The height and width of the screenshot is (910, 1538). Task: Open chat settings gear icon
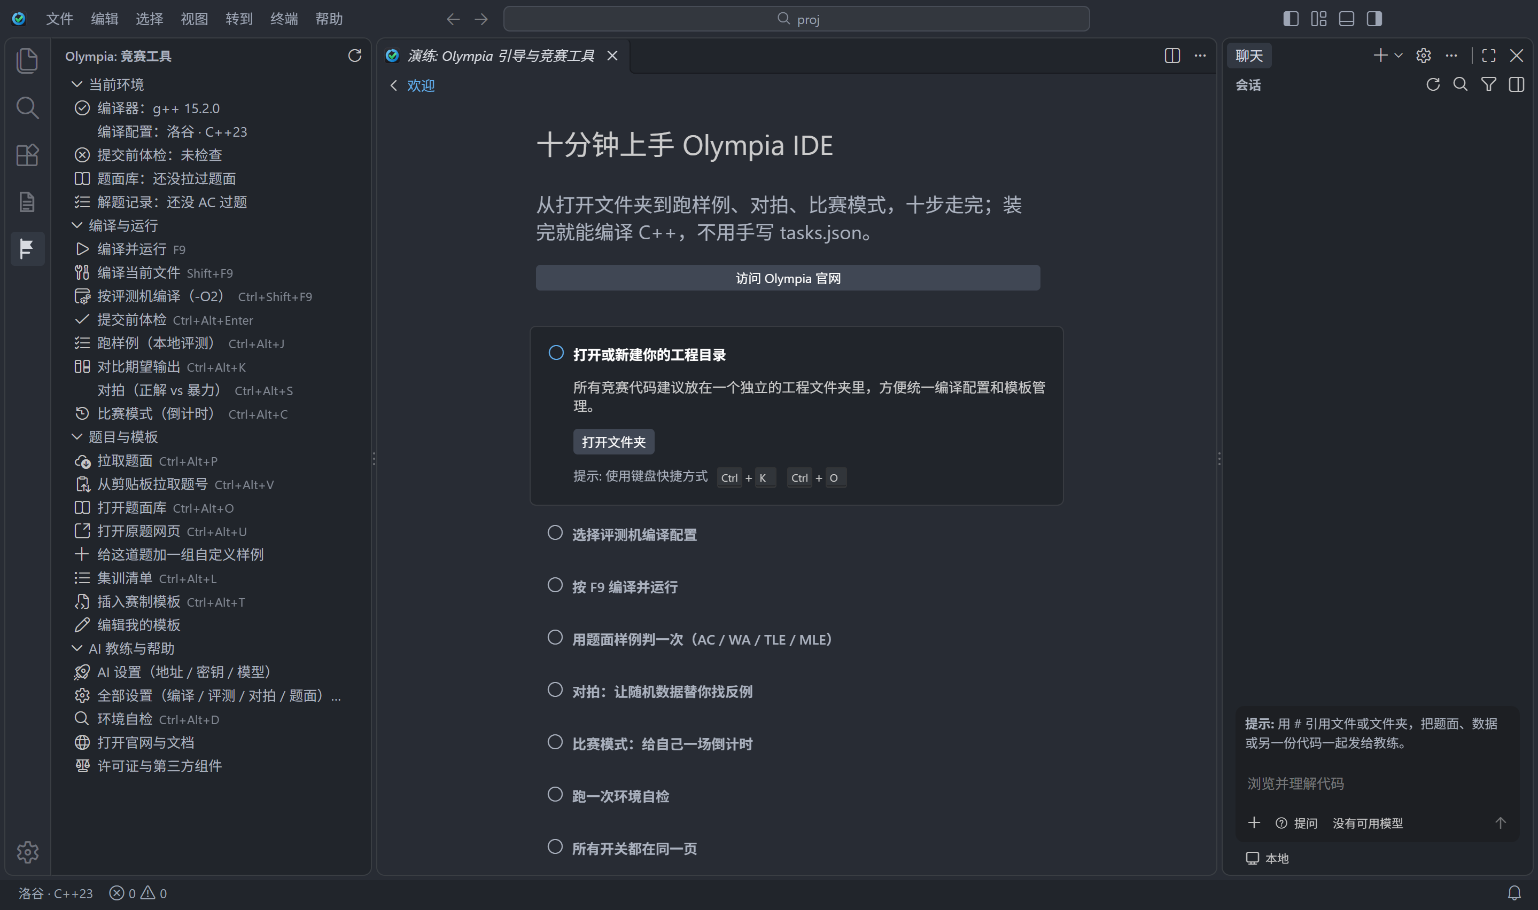point(1423,56)
